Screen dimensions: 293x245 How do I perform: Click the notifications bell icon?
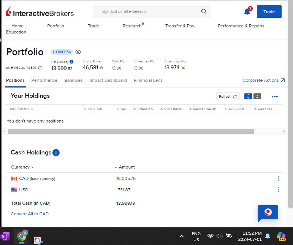point(247,12)
